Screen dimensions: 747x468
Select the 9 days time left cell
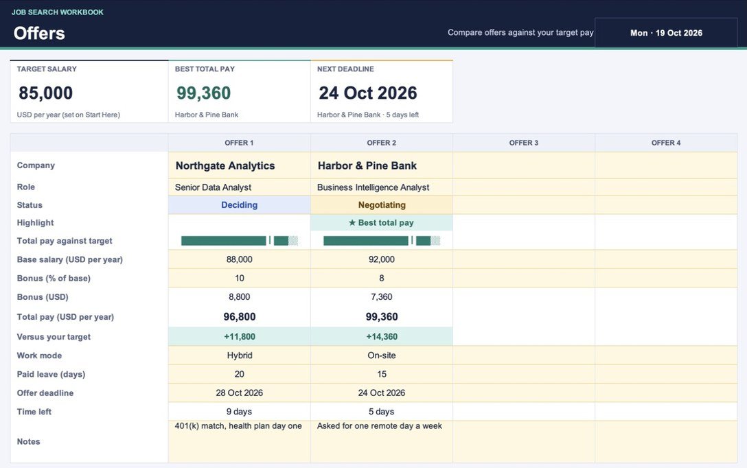tap(239, 411)
